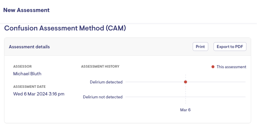Click the Confusion Assessment Method (CAM) heading
Image resolution: width=257 pixels, height=132 pixels.
65,28
